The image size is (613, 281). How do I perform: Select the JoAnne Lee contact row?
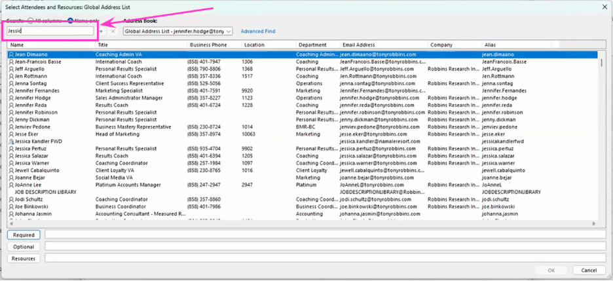pyautogui.click(x=302, y=185)
